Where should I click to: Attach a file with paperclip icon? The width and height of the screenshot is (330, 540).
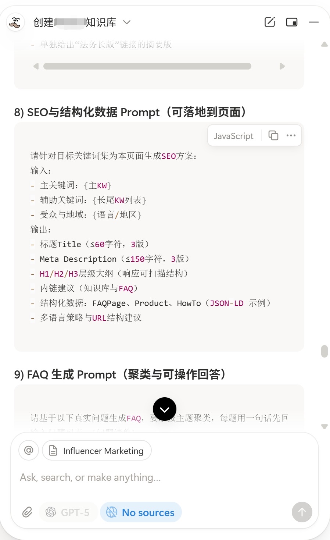(x=27, y=512)
